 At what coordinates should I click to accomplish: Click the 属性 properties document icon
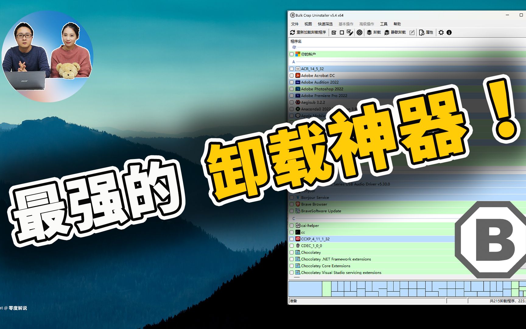[x=422, y=32]
